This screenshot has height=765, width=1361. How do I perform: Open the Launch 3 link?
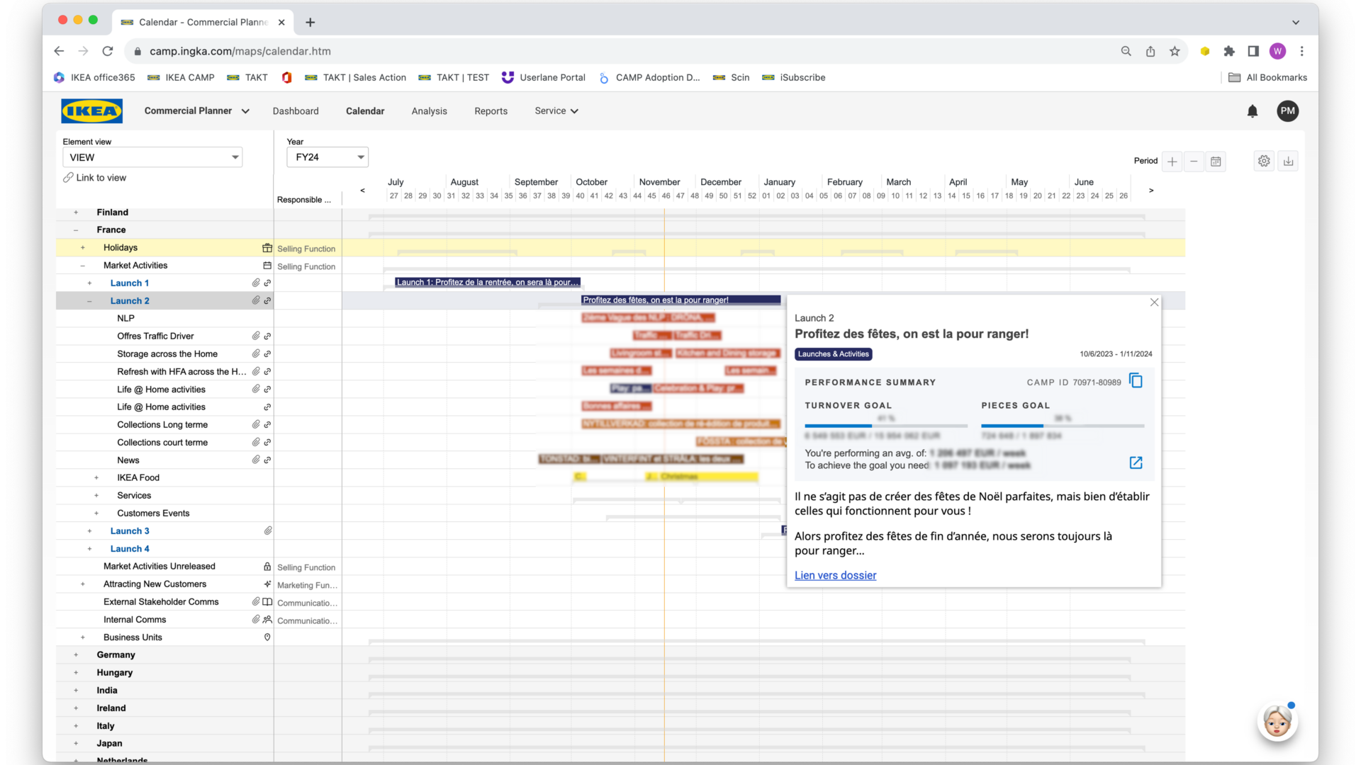[x=130, y=531]
